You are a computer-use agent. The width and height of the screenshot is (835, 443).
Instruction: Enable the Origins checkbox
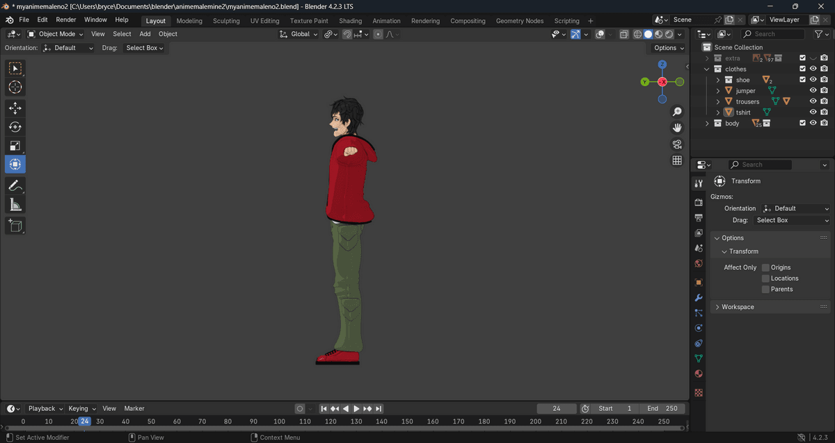tap(765, 267)
